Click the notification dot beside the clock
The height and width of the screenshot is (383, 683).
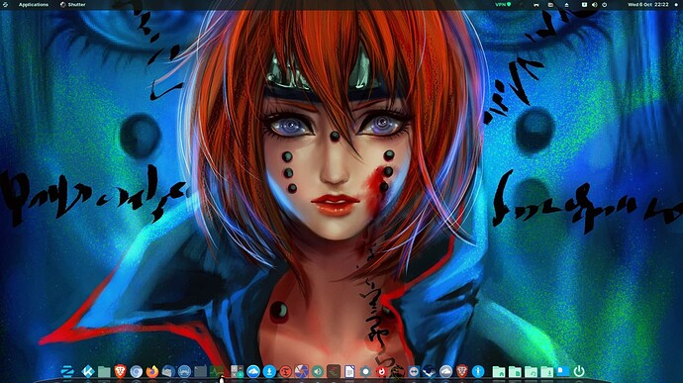(676, 4)
